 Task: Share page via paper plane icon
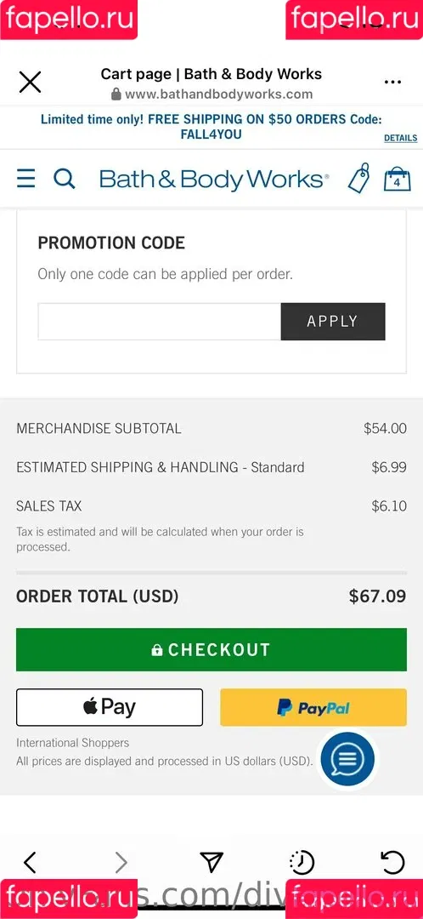click(211, 861)
